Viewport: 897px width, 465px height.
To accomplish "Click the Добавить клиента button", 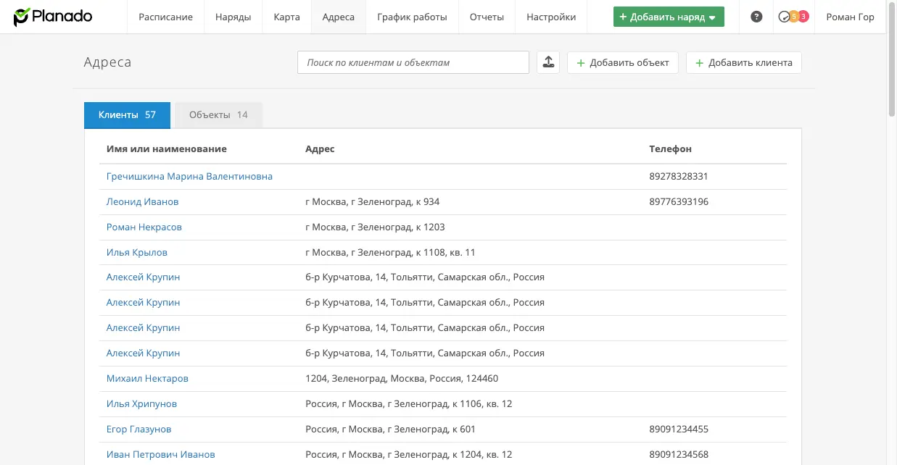I will pos(744,62).
